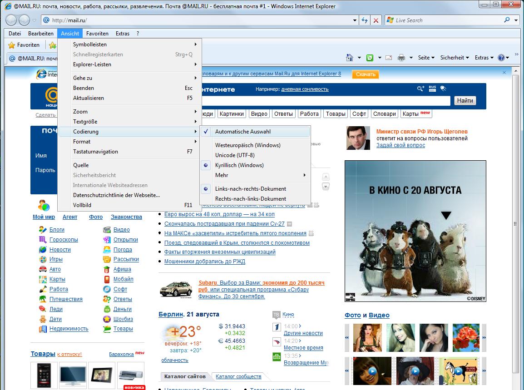The width and height of the screenshot is (524, 390).
Task: Click the photo strip next arrow
Action: 484,338
